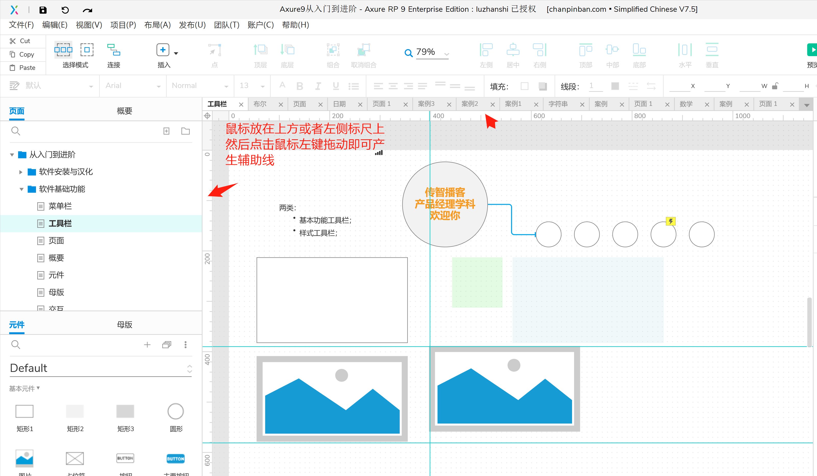Click the fill (填充) color swatch
The height and width of the screenshot is (476, 817).
point(524,86)
